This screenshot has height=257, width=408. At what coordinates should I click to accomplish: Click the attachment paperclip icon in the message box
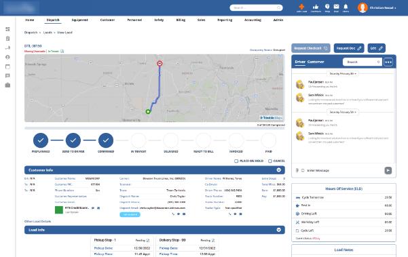point(297,170)
